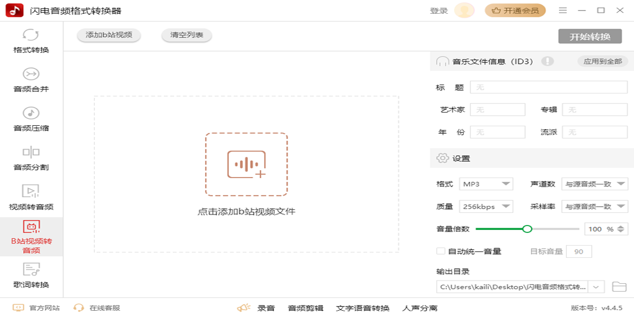Click the headphones icon beside 音乐文件信息
The image size is (634, 317).
(x=442, y=61)
